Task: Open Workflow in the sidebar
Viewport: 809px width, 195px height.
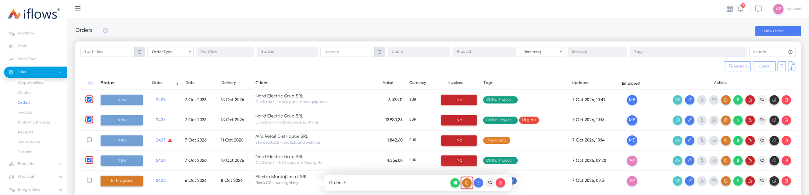Action: pyautogui.click(x=26, y=33)
